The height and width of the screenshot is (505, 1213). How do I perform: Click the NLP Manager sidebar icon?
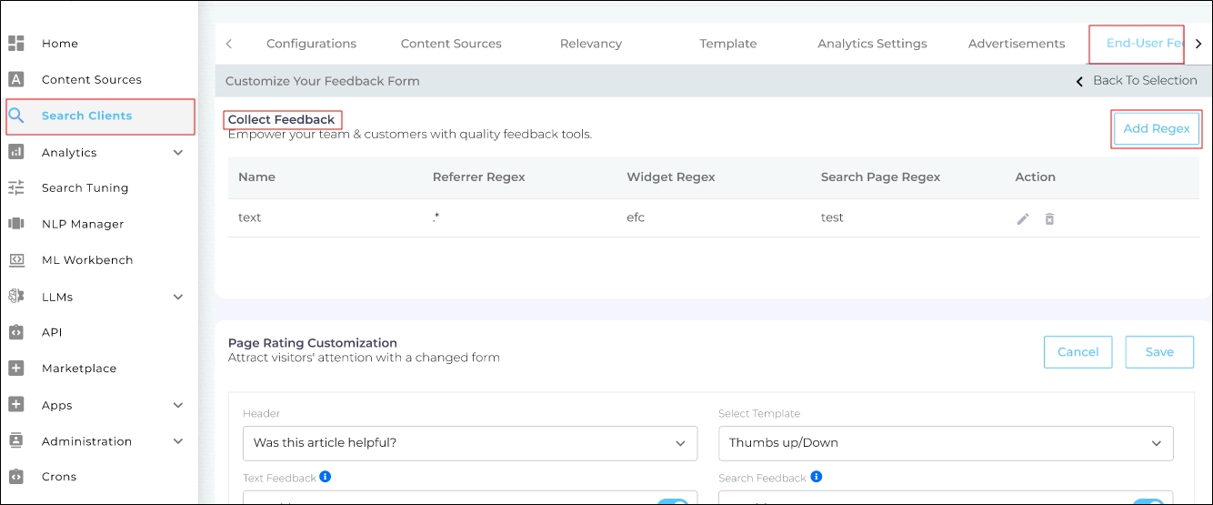15,224
